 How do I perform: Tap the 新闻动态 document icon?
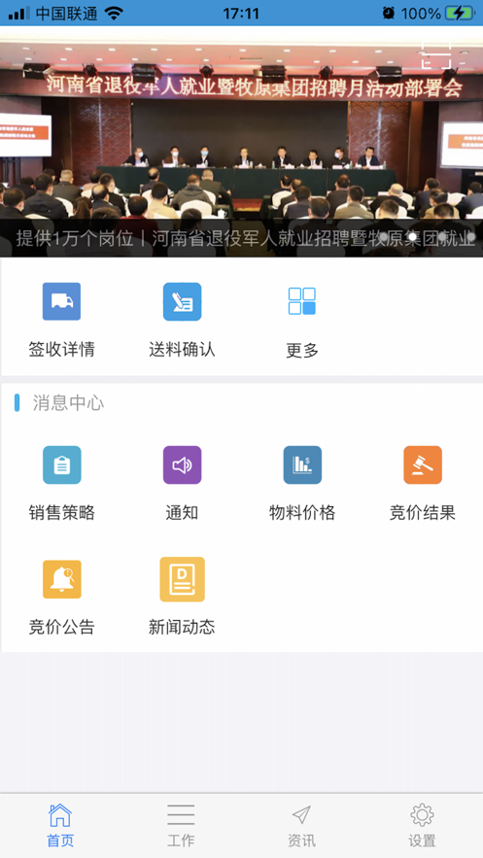(182, 579)
